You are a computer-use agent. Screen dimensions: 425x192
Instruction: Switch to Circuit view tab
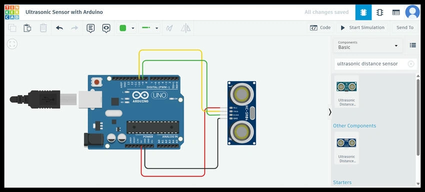363,12
